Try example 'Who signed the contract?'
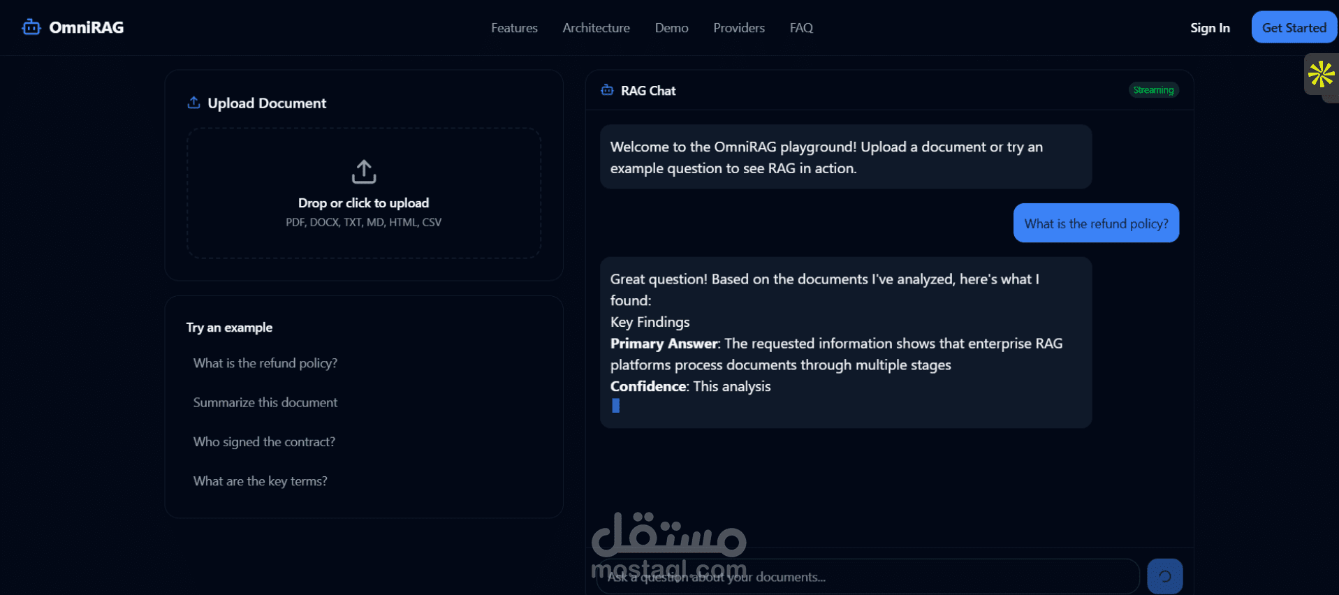1339x595 pixels. (x=264, y=441)
